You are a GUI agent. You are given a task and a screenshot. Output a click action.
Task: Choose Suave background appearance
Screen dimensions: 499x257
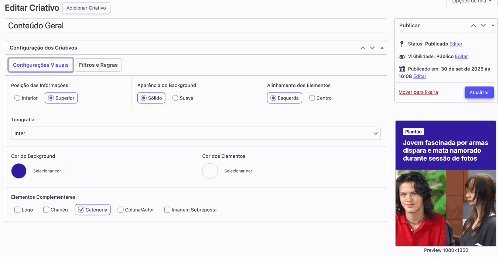[175, 98]
